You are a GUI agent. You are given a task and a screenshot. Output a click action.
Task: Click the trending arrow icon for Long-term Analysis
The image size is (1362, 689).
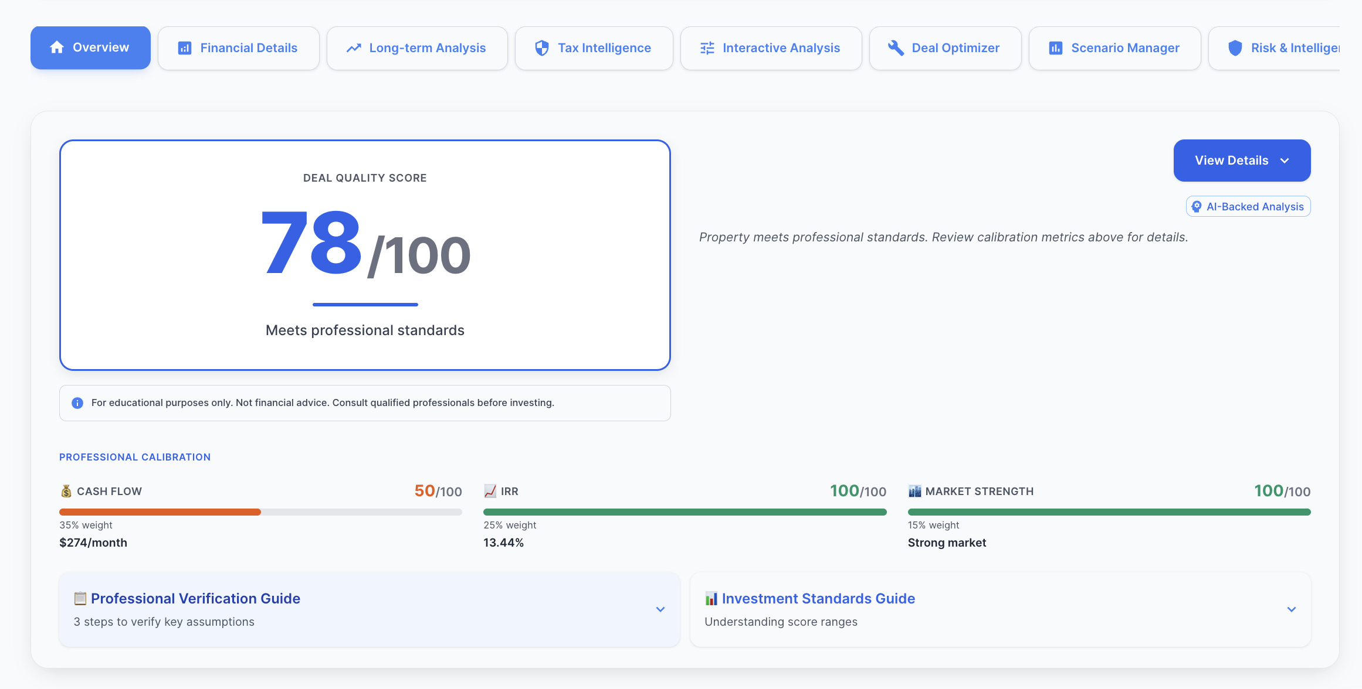(x=354, y=48)
